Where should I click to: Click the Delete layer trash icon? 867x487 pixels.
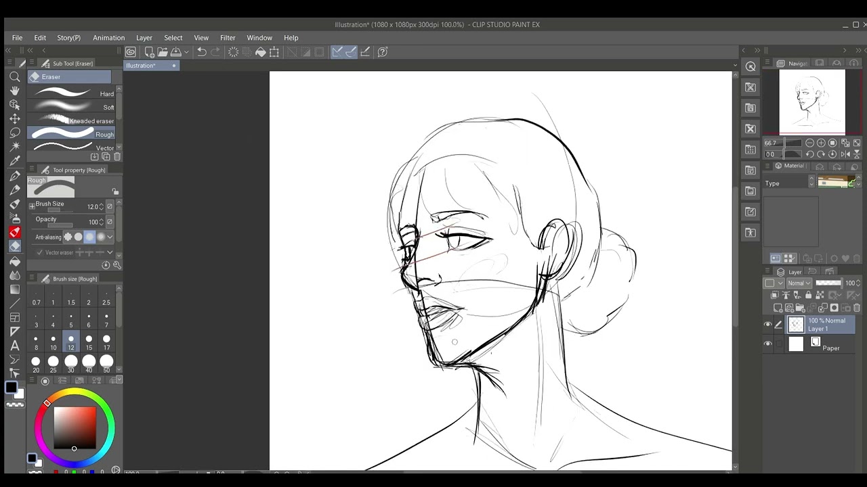(857, 308)
